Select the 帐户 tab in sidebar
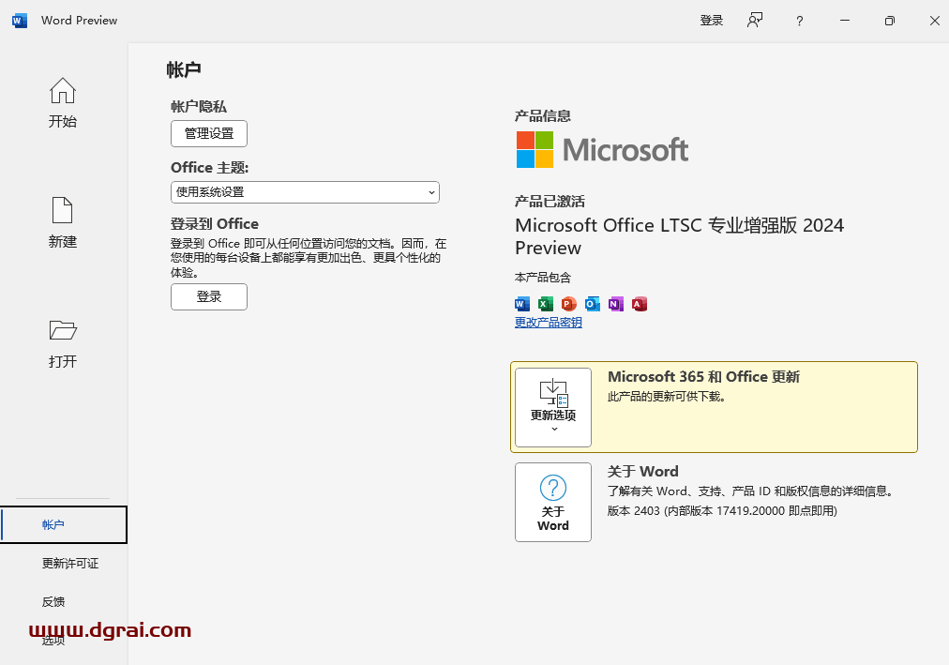 click(x=64, y=524)
